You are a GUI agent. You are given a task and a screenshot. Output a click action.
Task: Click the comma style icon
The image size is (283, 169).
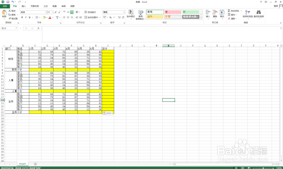[114, 17]
